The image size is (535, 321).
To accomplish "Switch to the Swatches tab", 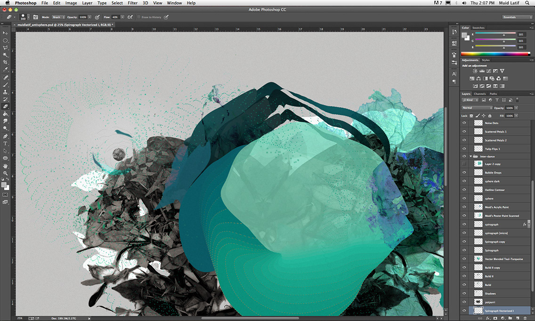I will [478, 28].
